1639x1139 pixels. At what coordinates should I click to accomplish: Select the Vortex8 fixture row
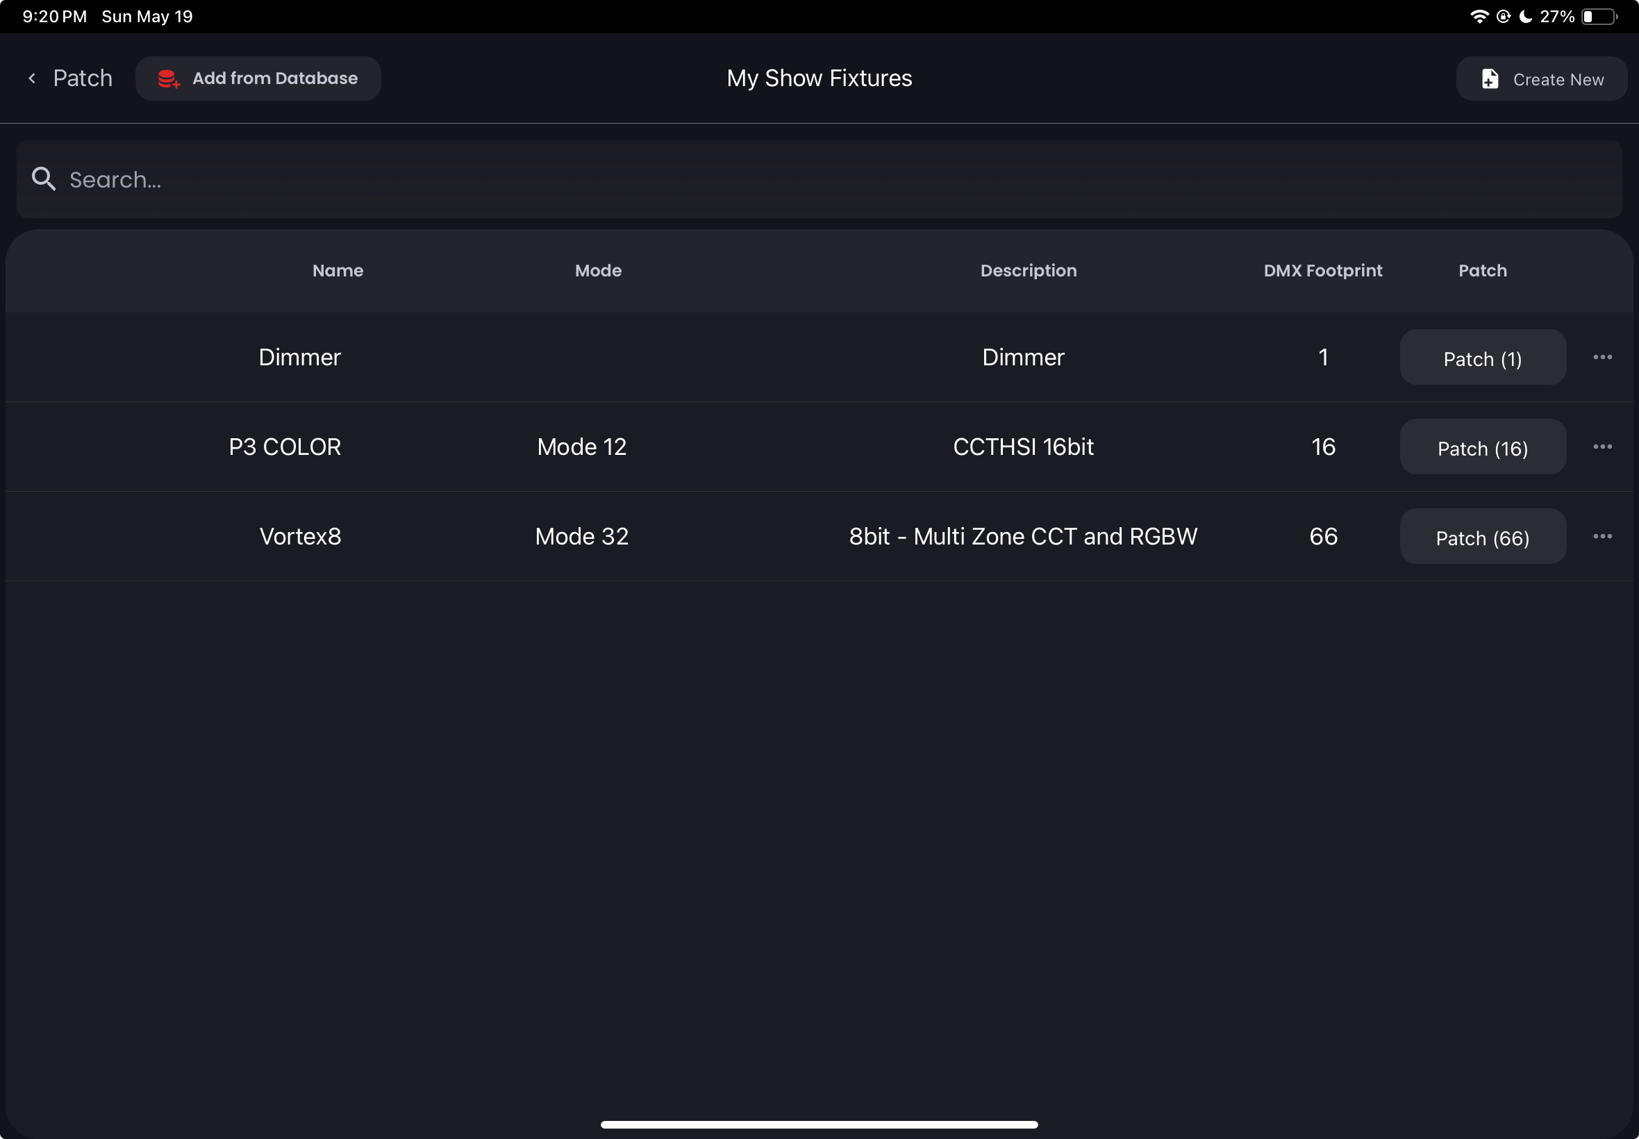[301, 536]
